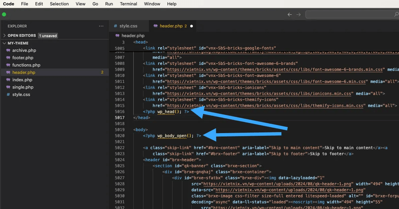
Task: Click sticky line 5005 google-fonts link
Action: coord(209,48)
